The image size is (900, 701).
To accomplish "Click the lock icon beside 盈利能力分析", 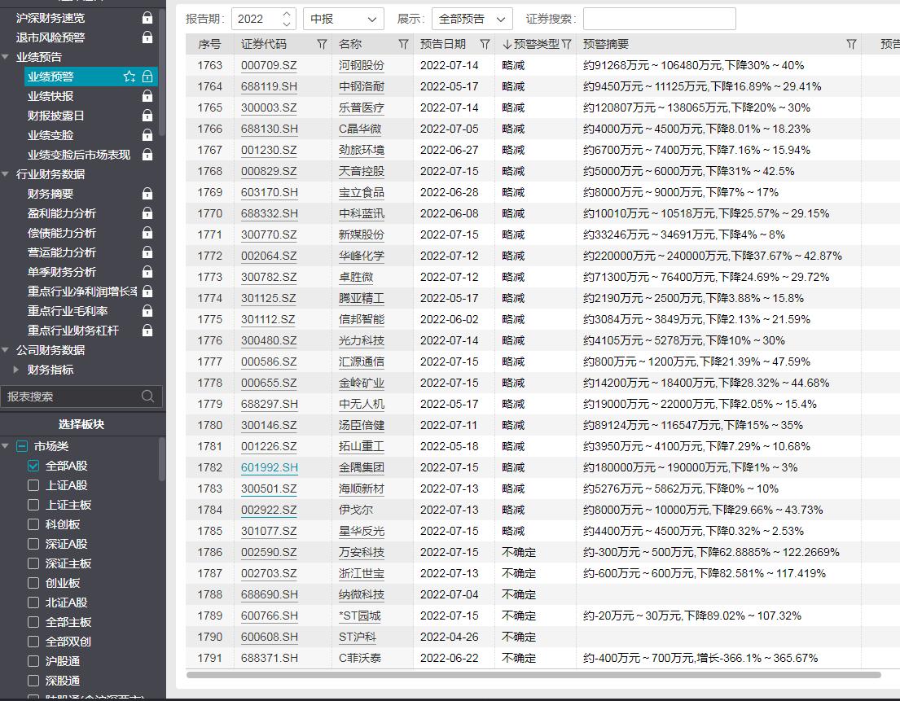I will (x=147, y=212).
